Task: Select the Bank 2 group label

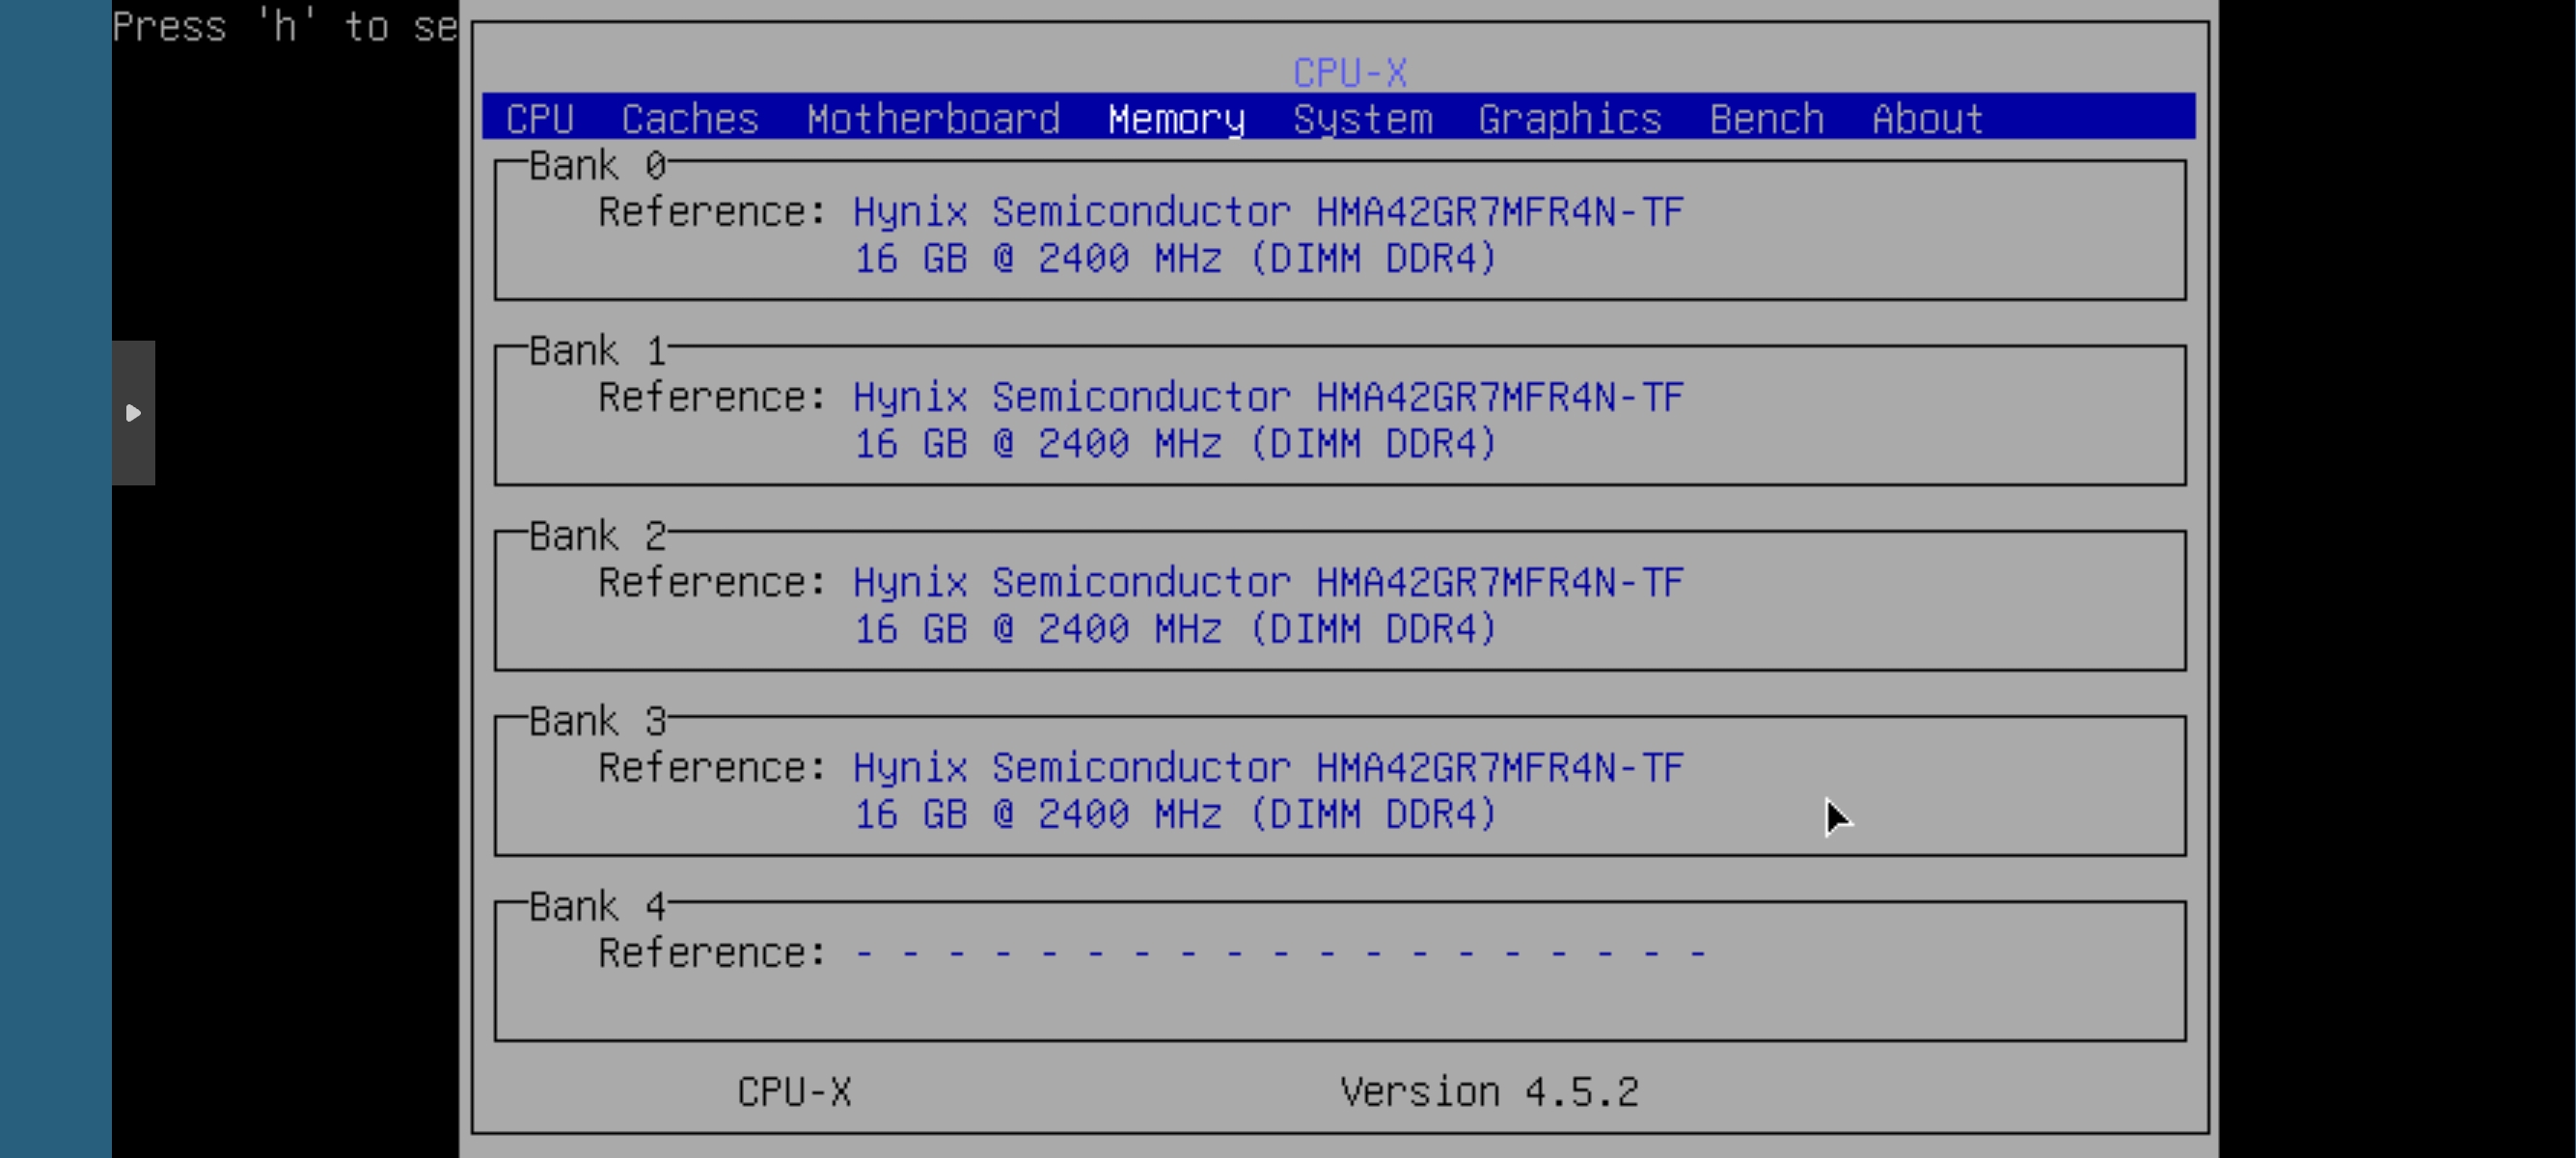Action: pyautogui.click(x=597, y=537)
